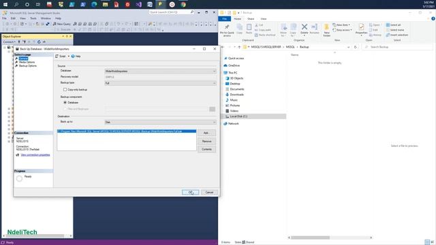The height and width of the screenshot is (245, 436).
Task: Click the Up arrow in File Explorer
Action: pyautogui.click(x=239, y=47)
